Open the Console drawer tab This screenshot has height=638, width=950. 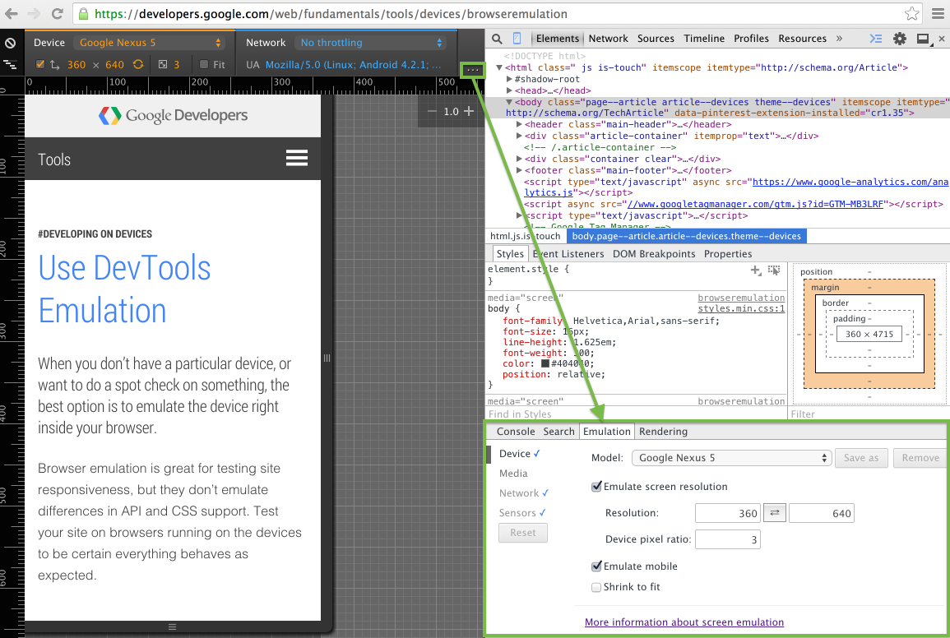(516, 432)
